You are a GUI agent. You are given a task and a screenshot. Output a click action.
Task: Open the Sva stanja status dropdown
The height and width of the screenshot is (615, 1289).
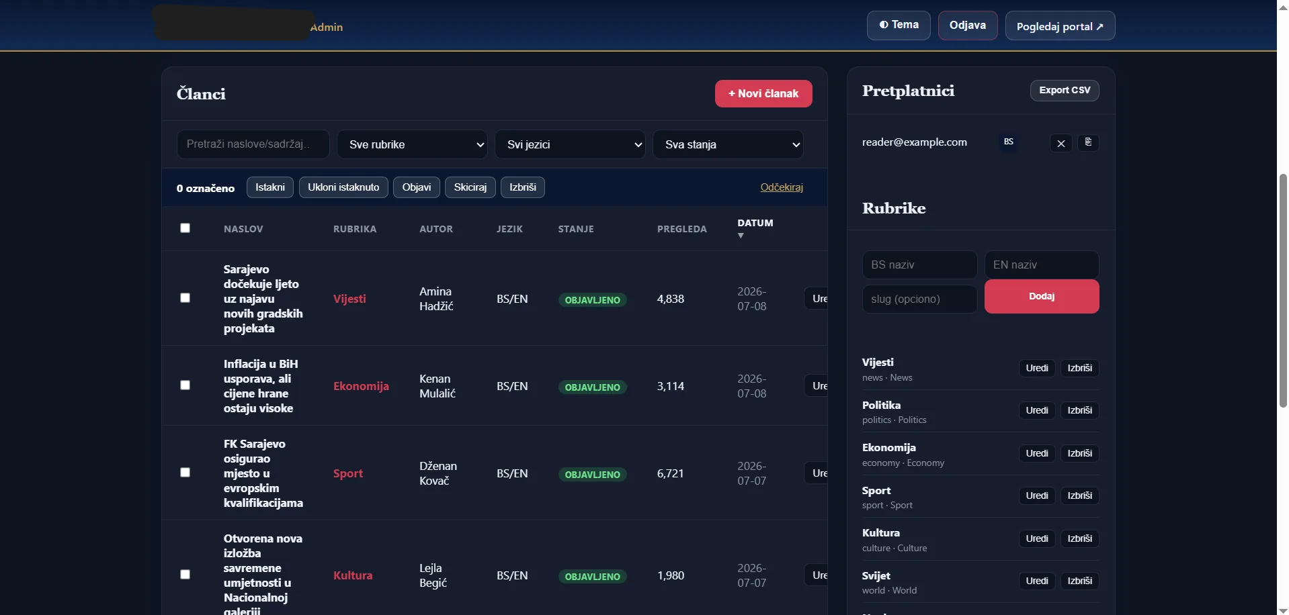728,144
